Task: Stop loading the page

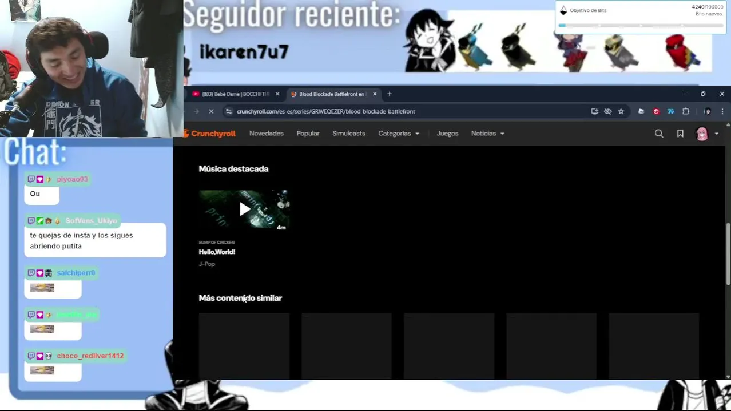Action: pyautogui.click(x=211, y=111)
